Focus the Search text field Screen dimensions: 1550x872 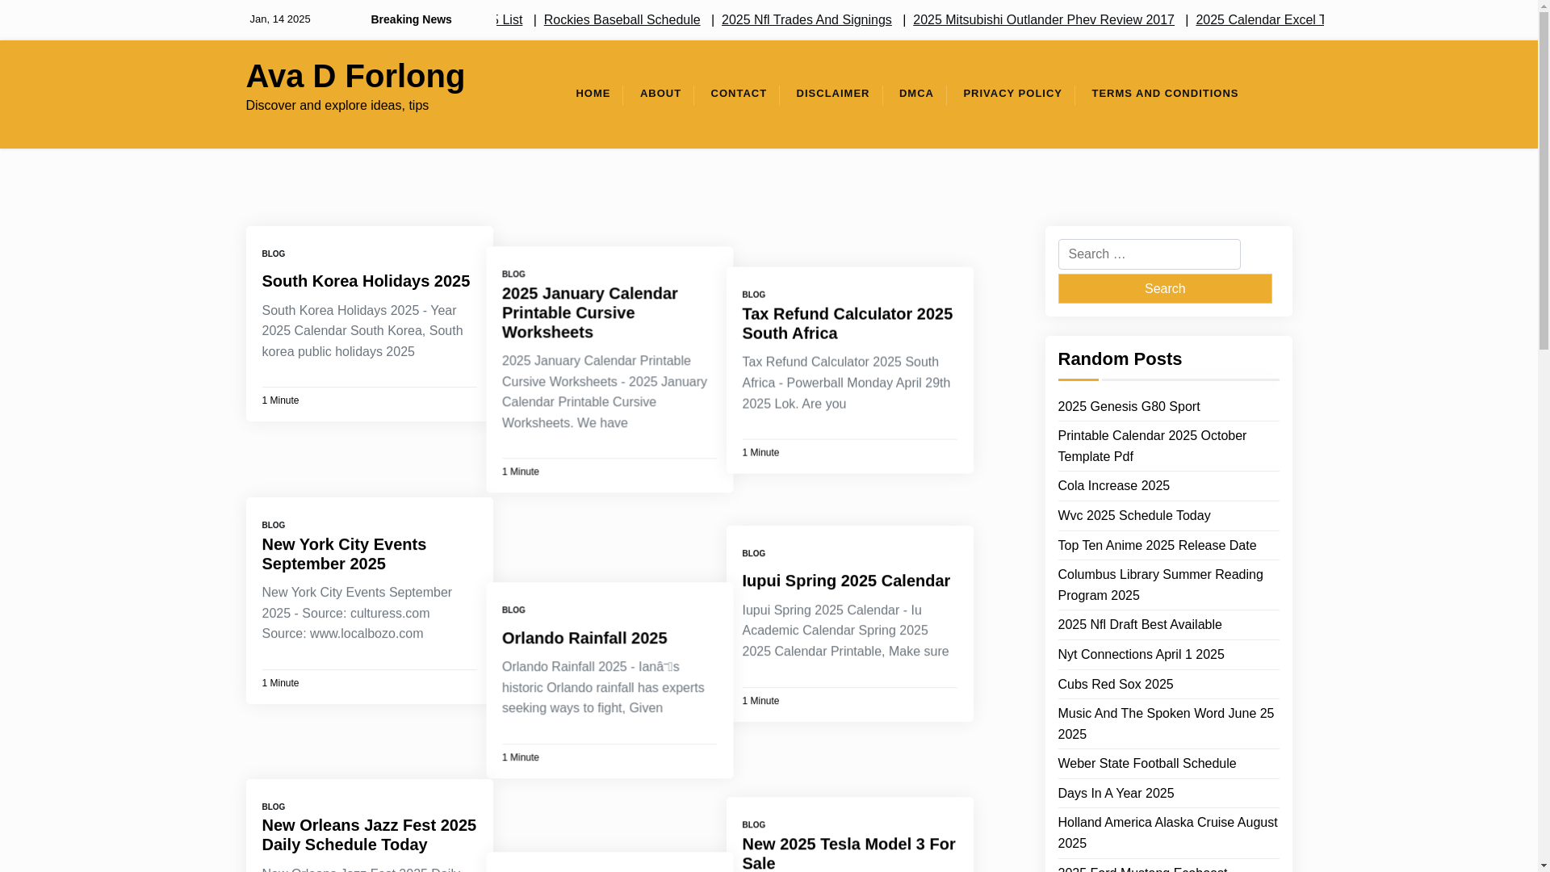[x=1149, y=254]
